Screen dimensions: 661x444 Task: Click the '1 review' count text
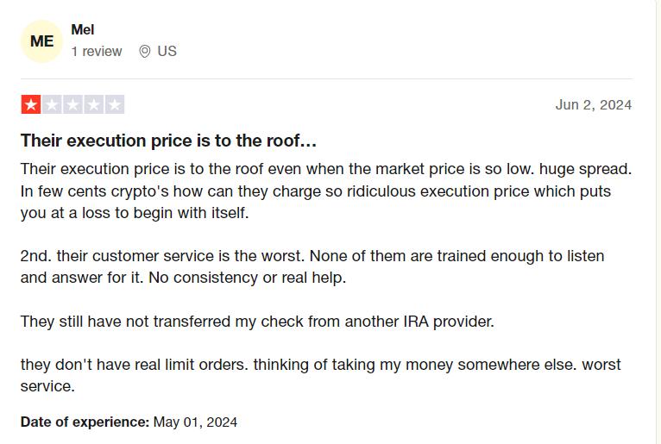[97, 52]
